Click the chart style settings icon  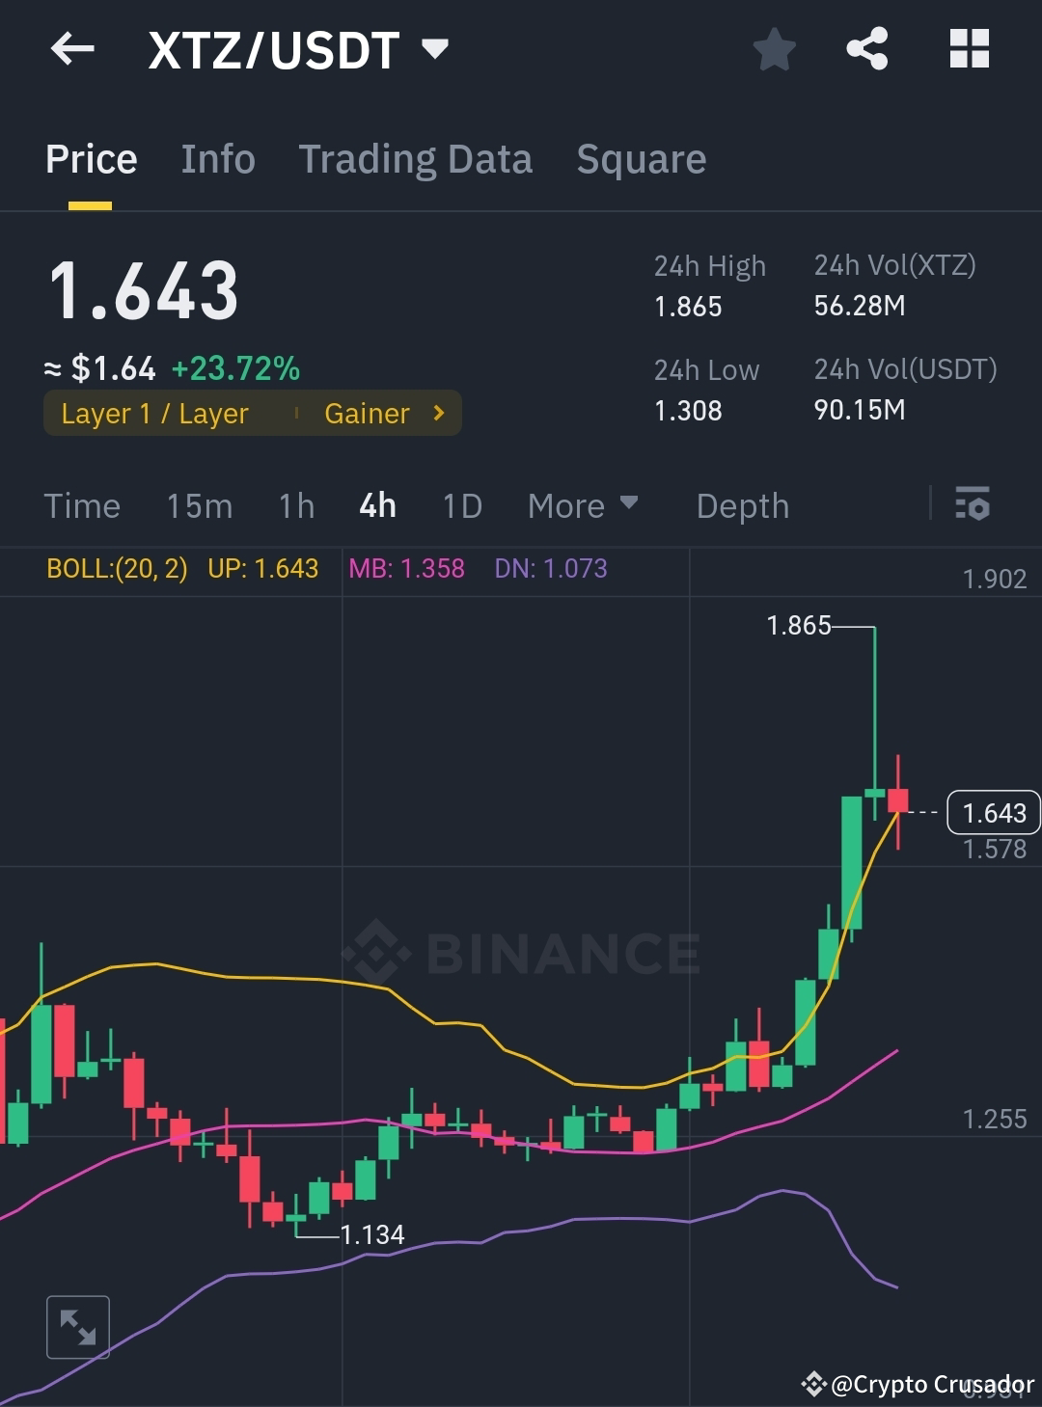[973, 504]
